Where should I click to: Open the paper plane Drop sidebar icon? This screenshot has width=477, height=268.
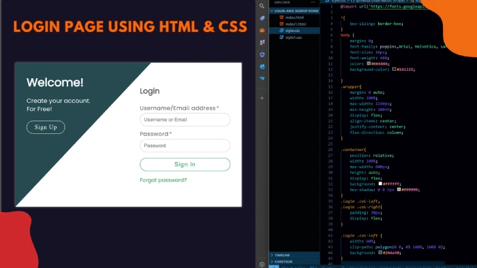[262, 78]
